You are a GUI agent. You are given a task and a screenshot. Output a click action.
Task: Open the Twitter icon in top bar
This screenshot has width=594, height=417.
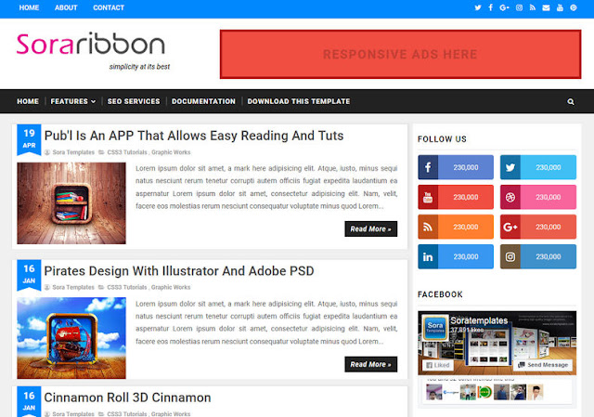[x=478, y=7]
